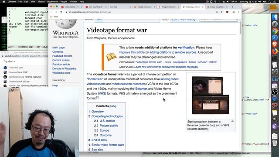Open the Window menu

(x=73, y=2)
